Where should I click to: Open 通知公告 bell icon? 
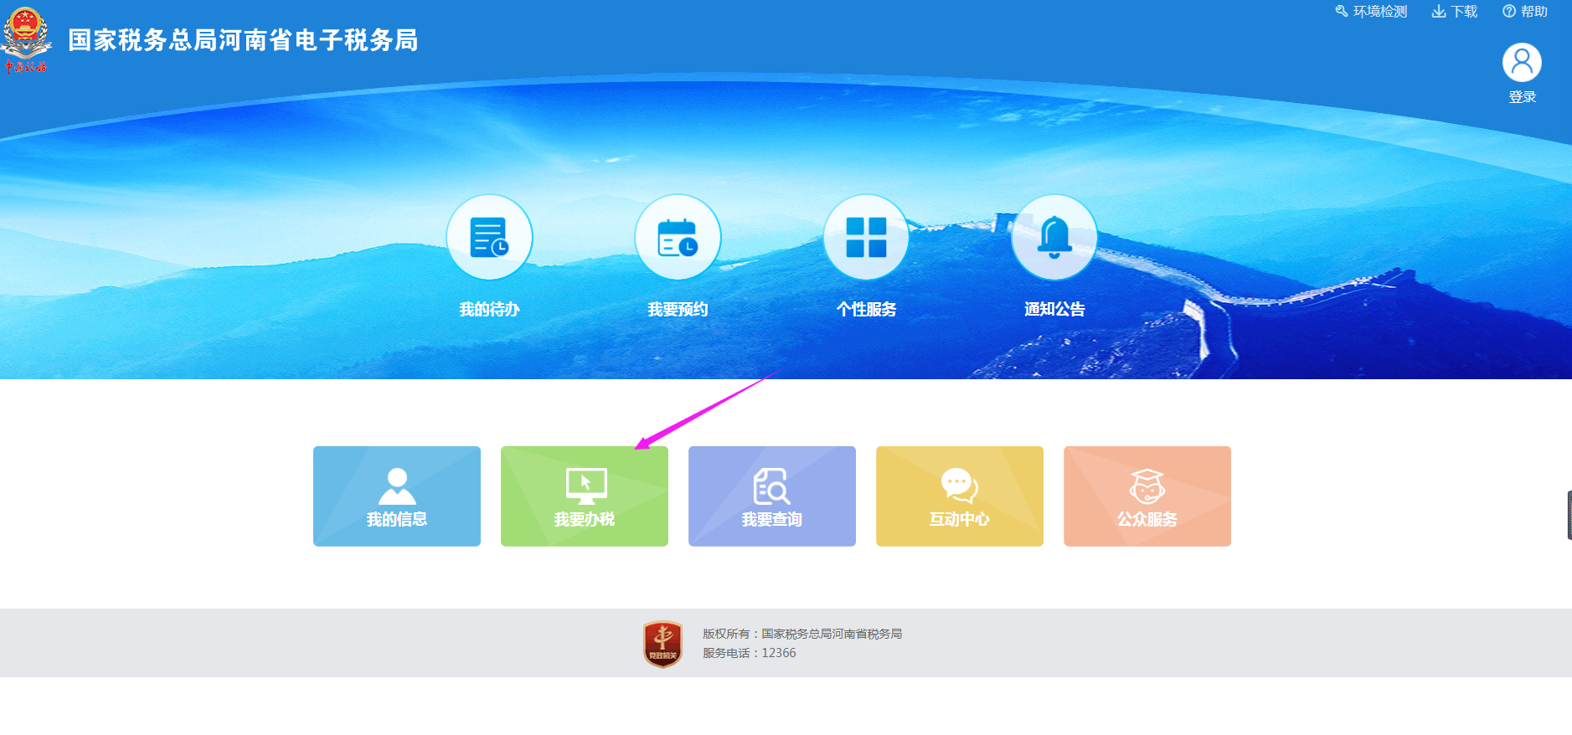tap(1054, 238)
